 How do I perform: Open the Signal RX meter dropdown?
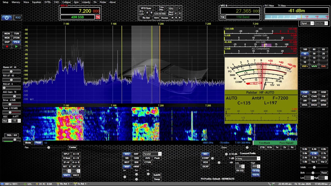(307, 23)
